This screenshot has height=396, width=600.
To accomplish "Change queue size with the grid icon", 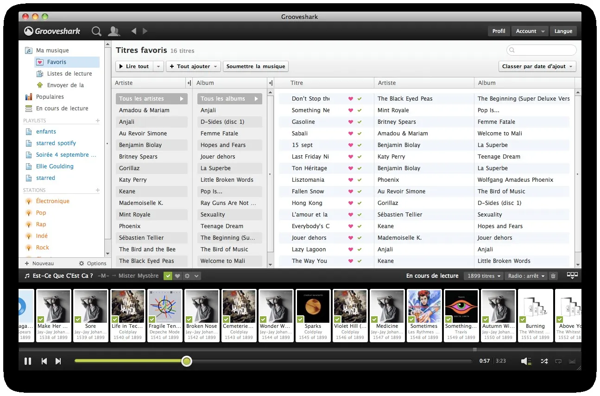I will tap(572, 275).
